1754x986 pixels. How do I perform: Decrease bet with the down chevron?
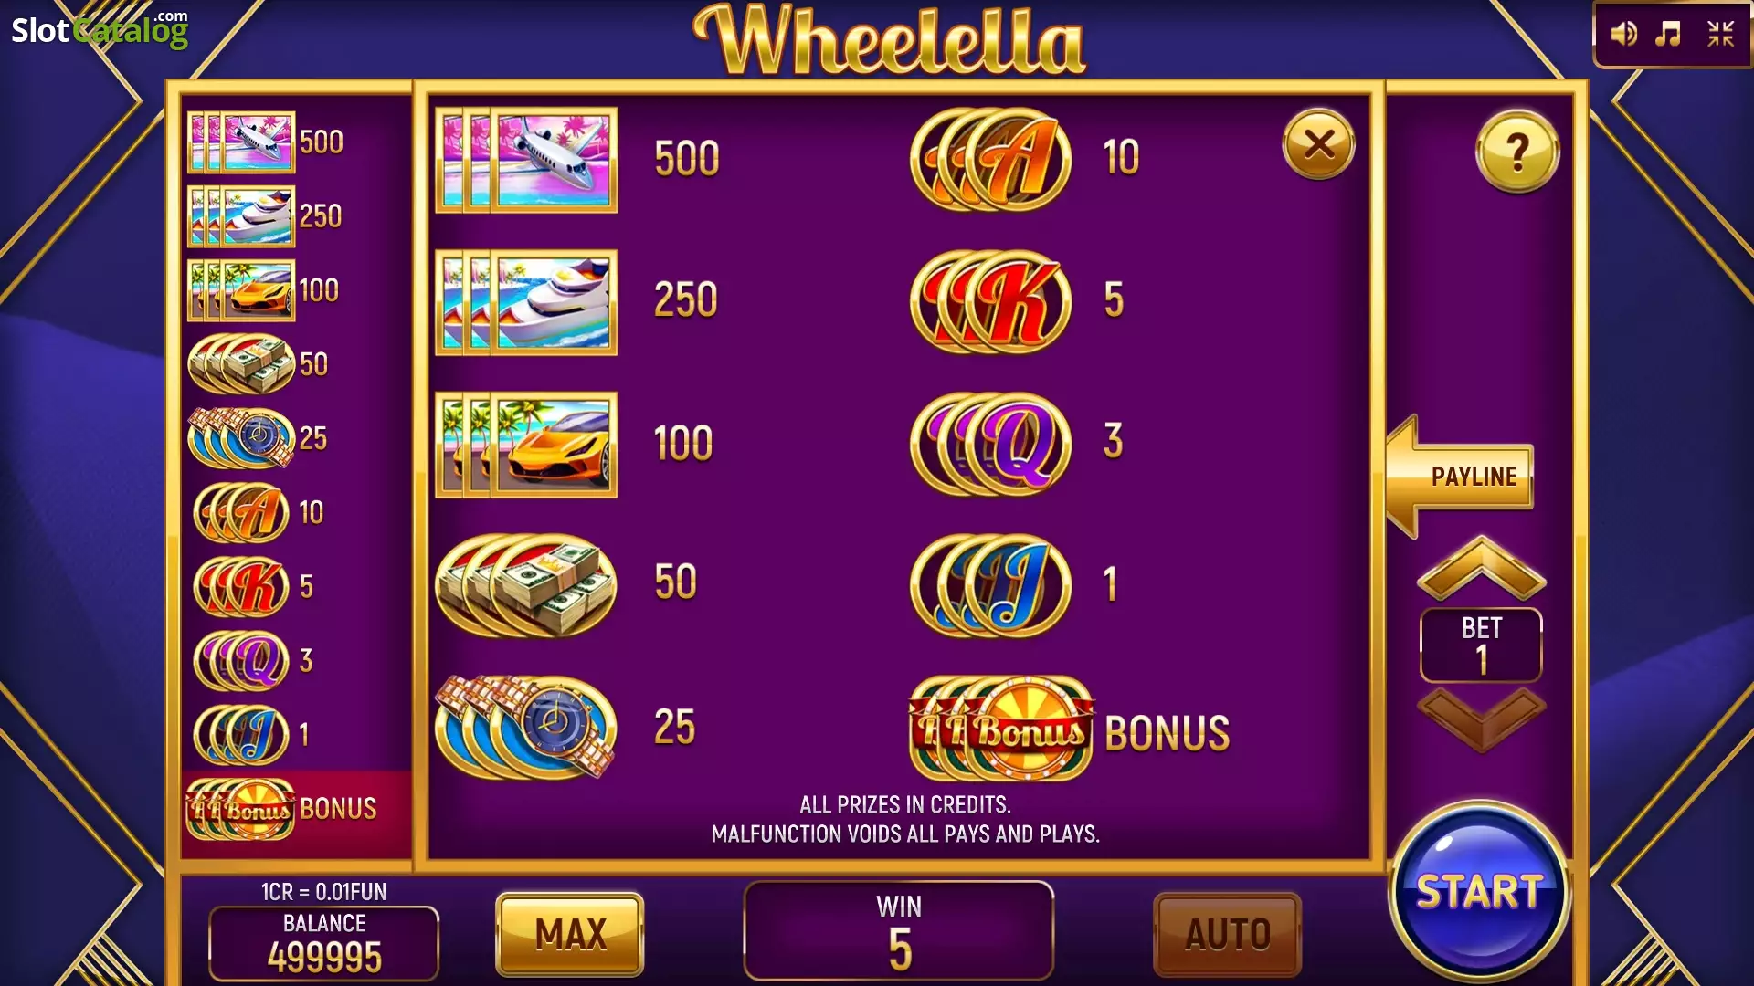coord(1481,719)
